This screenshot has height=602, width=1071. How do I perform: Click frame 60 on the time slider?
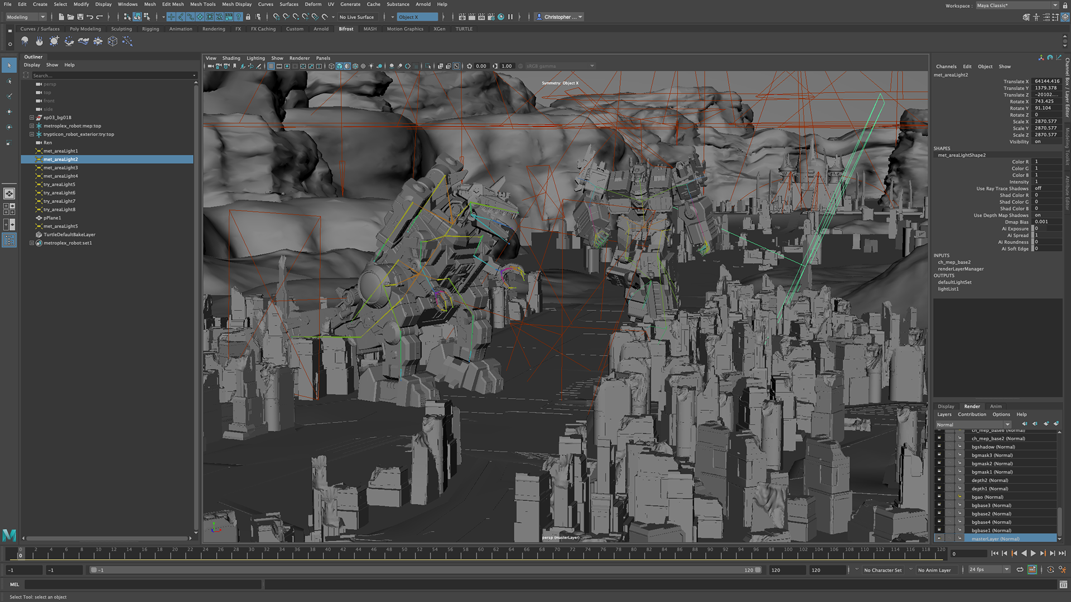coord(480,553)
